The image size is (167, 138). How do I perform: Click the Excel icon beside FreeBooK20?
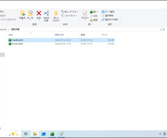click(10, 40)
